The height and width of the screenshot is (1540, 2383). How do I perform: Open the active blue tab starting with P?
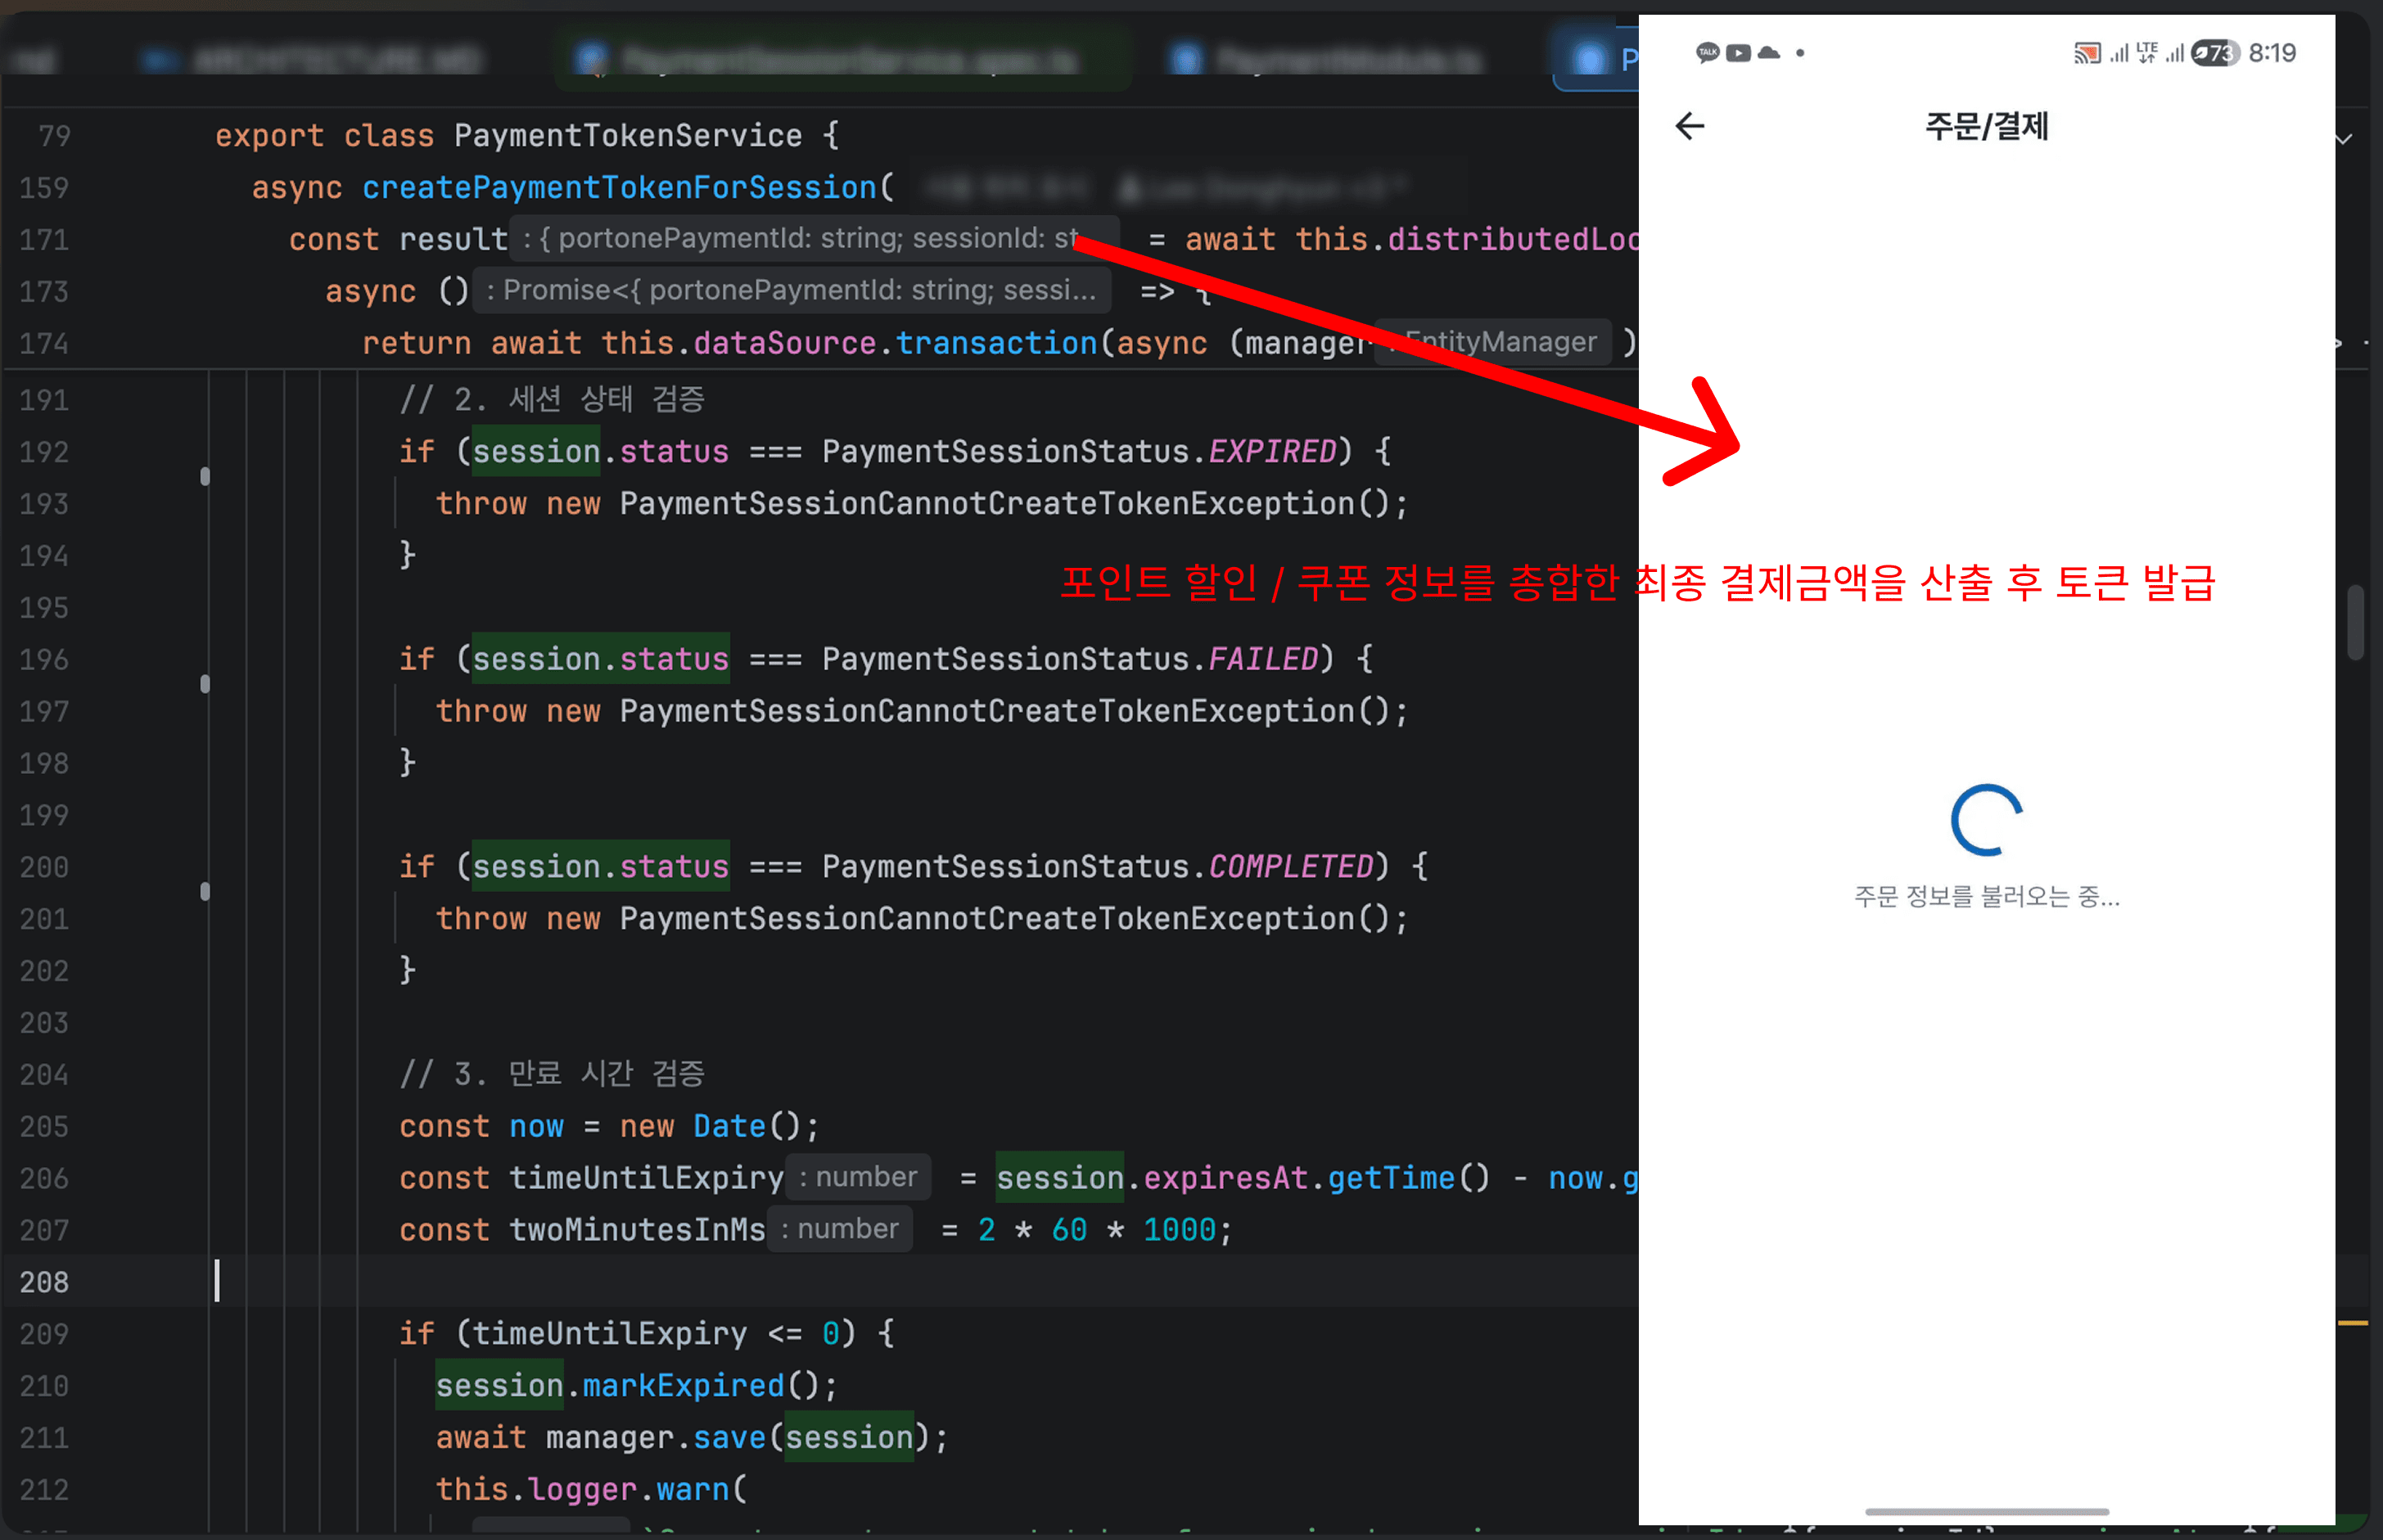[1596, 61]
